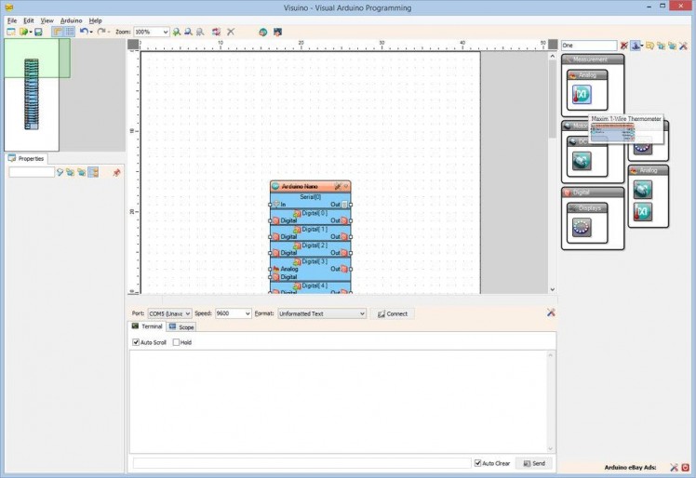Clear the component search filter
The width and height of the screenshot is (696, 478).
tap(624, 46)
